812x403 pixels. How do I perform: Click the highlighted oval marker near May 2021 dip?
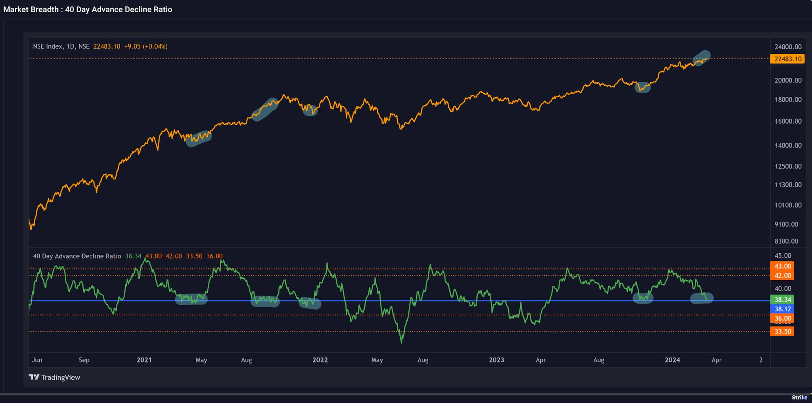pyautogui.click(x=198, y=139)
